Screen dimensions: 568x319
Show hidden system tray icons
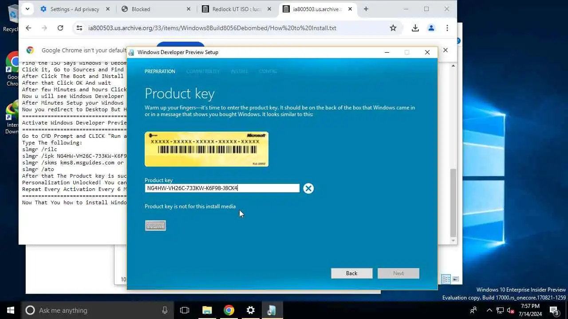pos(489,310)
